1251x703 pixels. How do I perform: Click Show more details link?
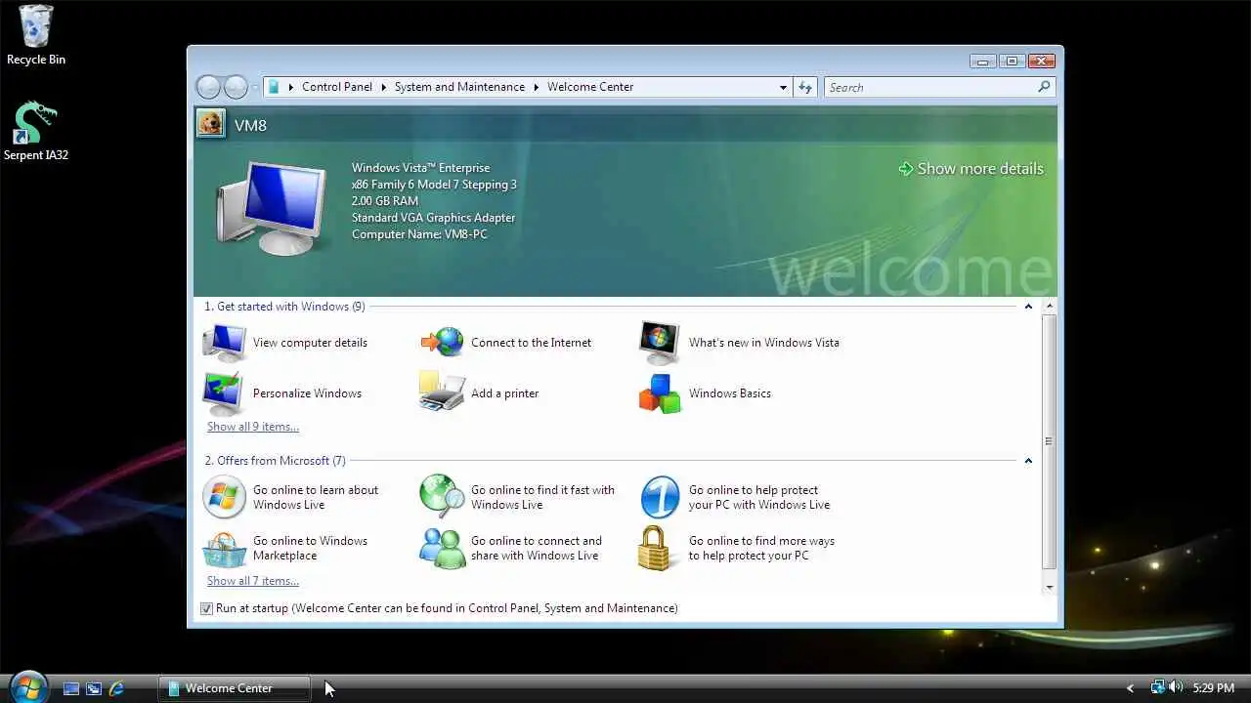coord(971,169)
